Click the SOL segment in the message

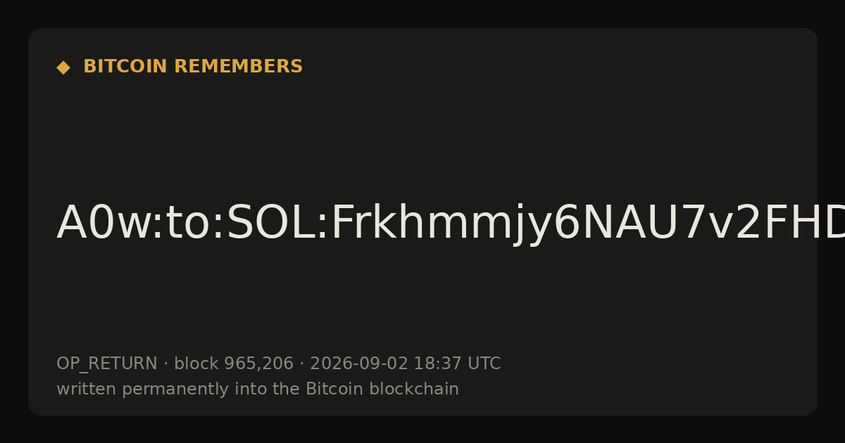(270, 224)
